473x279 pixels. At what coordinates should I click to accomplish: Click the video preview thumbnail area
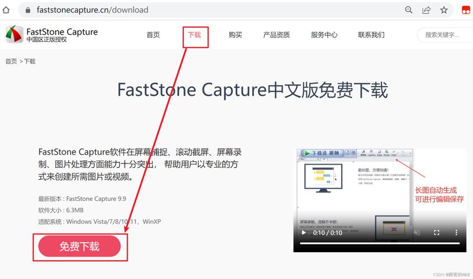380,200
